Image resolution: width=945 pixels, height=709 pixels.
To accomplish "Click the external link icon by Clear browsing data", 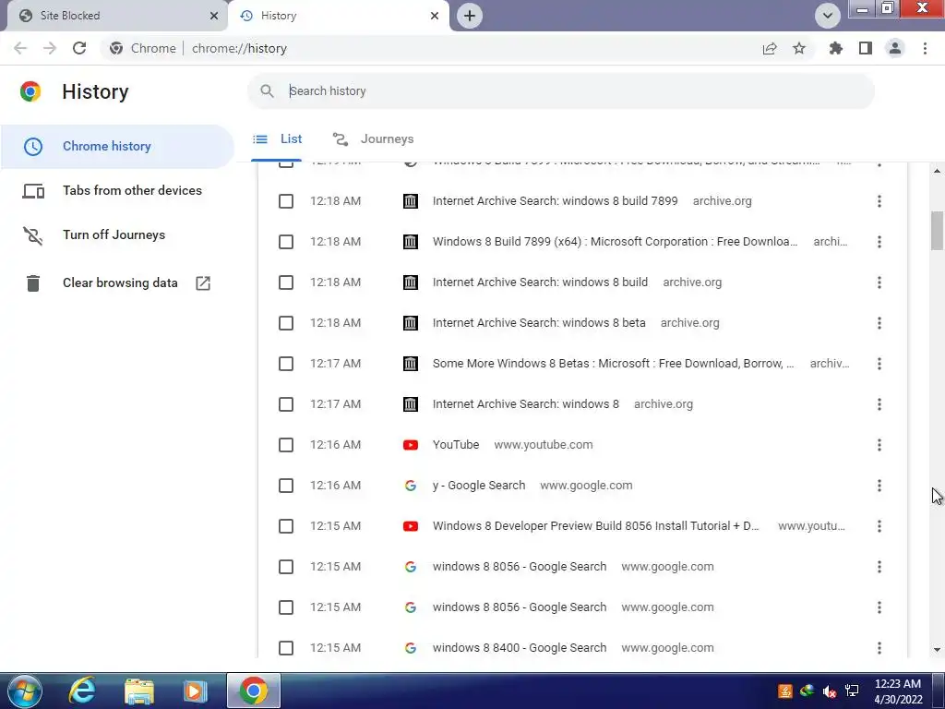I will [203, 282].
